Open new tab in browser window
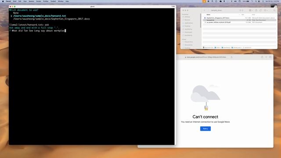Image resolution: width=281 pixels, height=158 pixels. 266,57
